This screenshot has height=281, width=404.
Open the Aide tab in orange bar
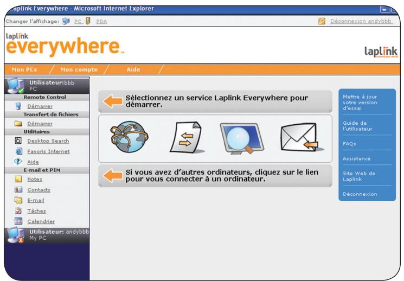[x=133, y=69]
